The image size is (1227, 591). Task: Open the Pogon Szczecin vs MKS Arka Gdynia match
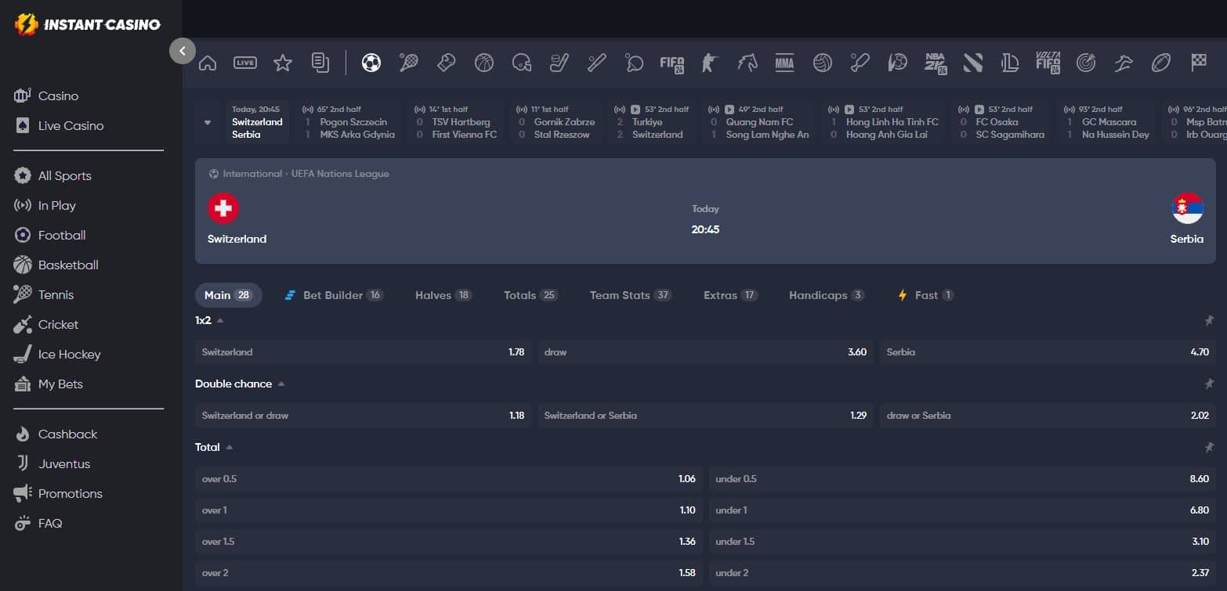pyautogui.click(x=349, y=122)
